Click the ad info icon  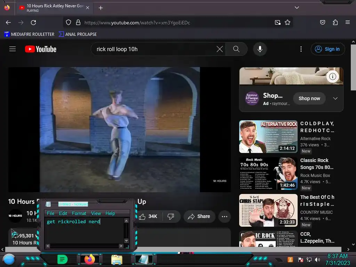[x=333, y=76]
